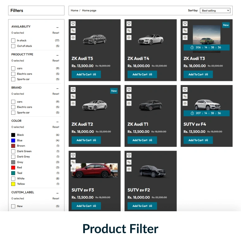Image resolution: width=241 pixels, height=245 pixels.
Task: Tick Electric cars under Product Type
Action: coord(13,74)
